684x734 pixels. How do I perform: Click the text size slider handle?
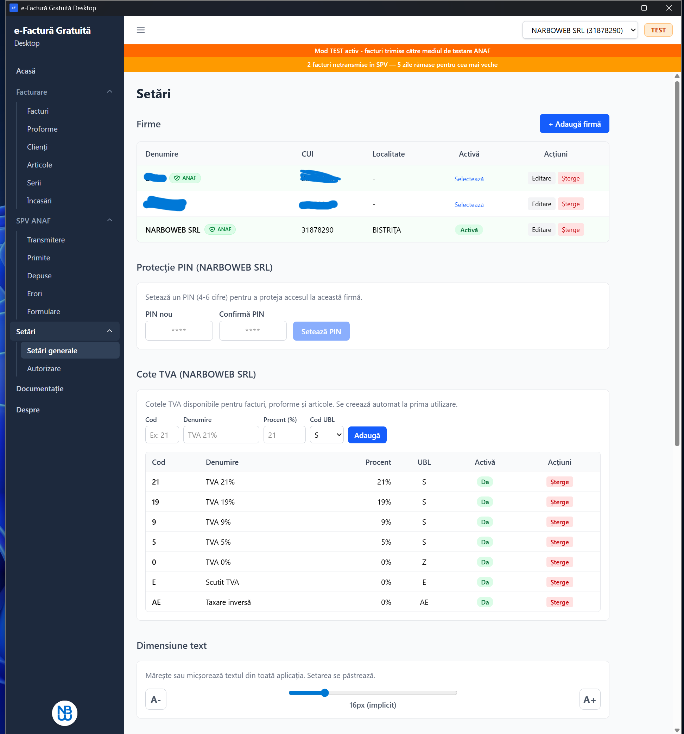(324, 692)
